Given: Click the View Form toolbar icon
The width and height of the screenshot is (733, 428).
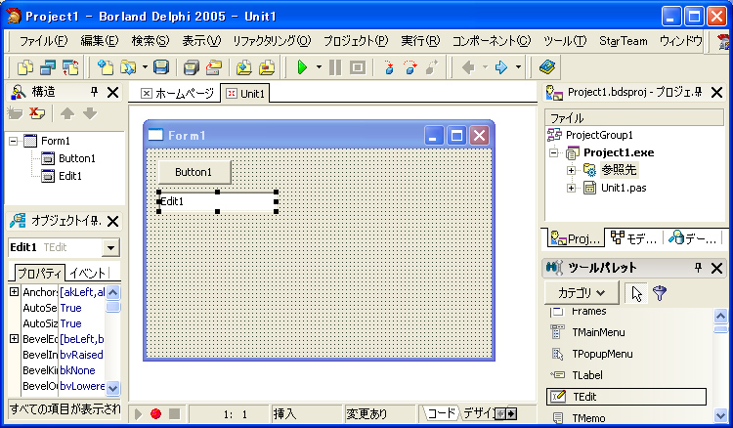Looking at the screenshot, I should tap(48, 67).
